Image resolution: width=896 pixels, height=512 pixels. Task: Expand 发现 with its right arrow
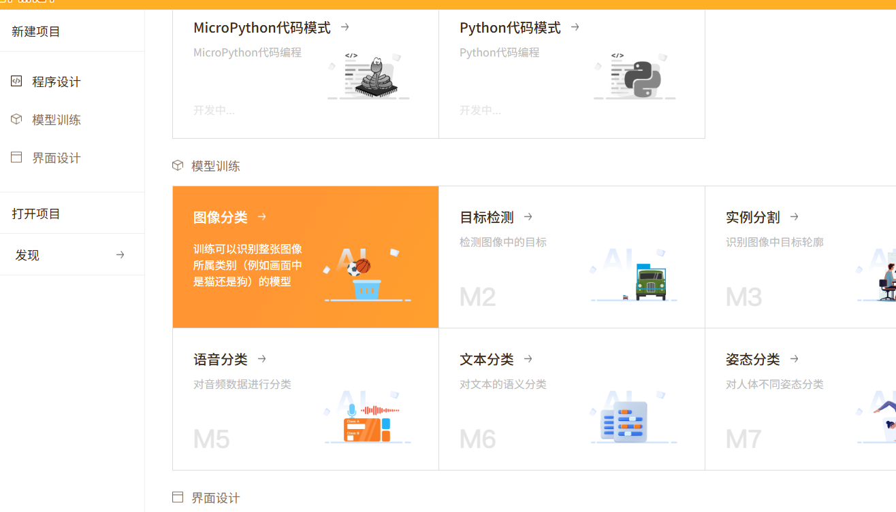tap(121, 255)
